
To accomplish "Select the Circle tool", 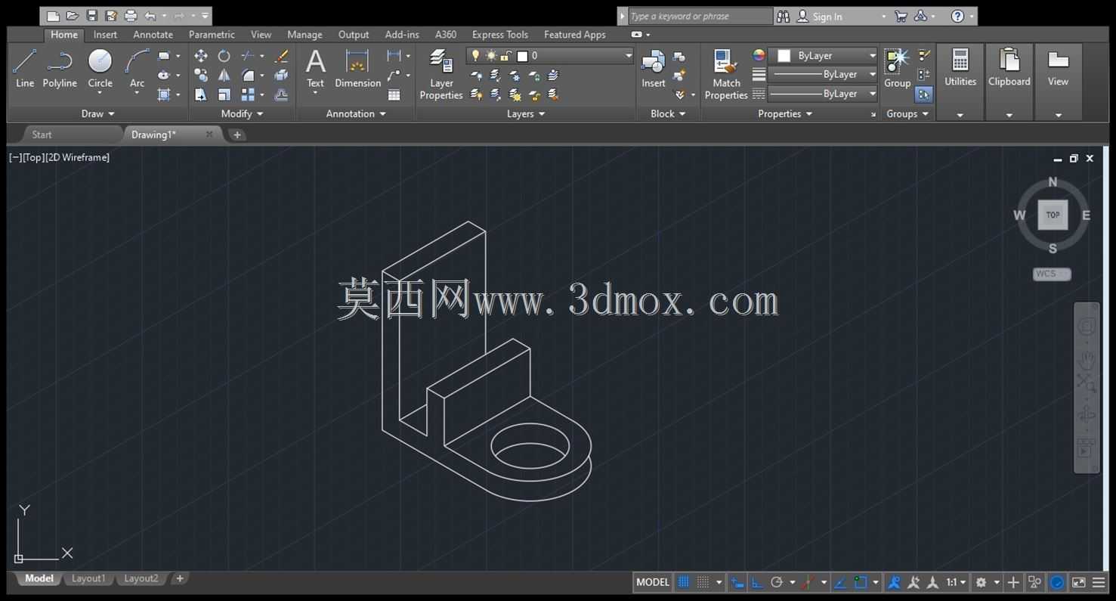I will point(100,68).
